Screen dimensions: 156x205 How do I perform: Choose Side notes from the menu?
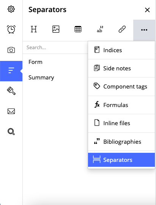tap(121, 68)
